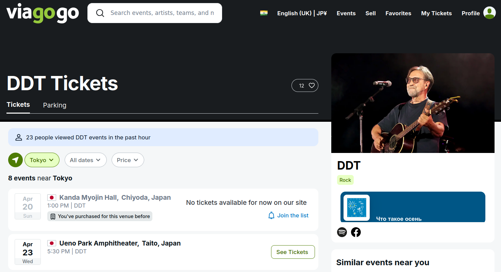Click the 23 people viewed DDT events banner
This screenshot has height=272, width=501.
tap(163, 137)
